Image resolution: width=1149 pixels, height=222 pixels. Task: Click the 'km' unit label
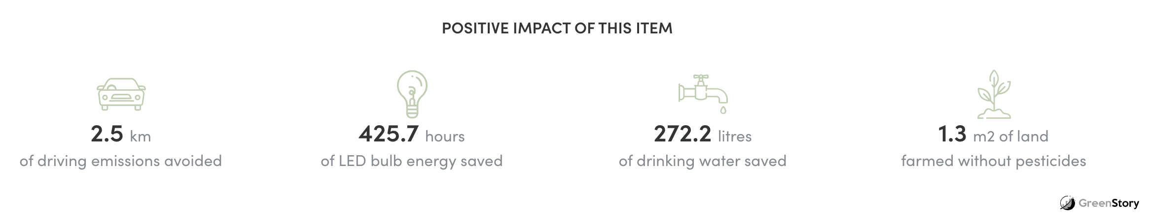tap(141, 137)
